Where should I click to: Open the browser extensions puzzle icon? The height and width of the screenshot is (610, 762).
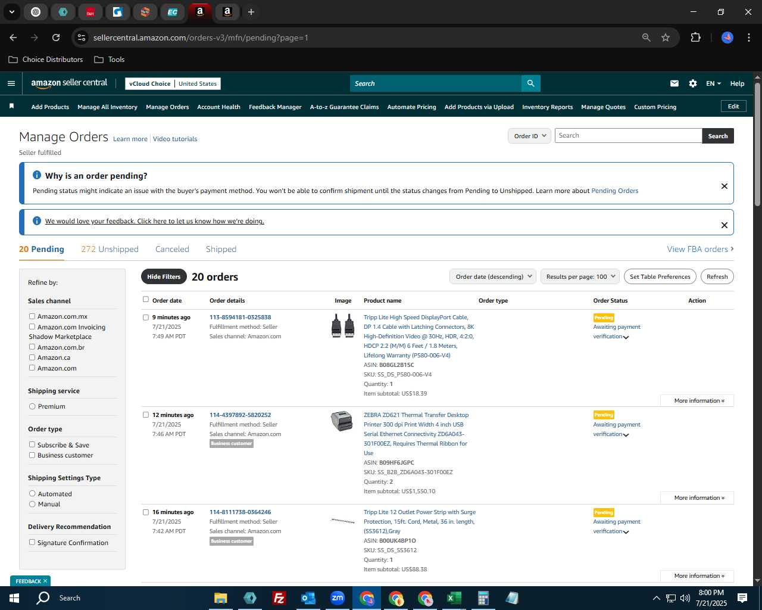click(x=695, y=38)
